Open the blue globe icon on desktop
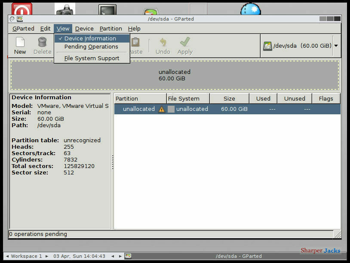Viewport: 350px width, 263px height. 250,9
